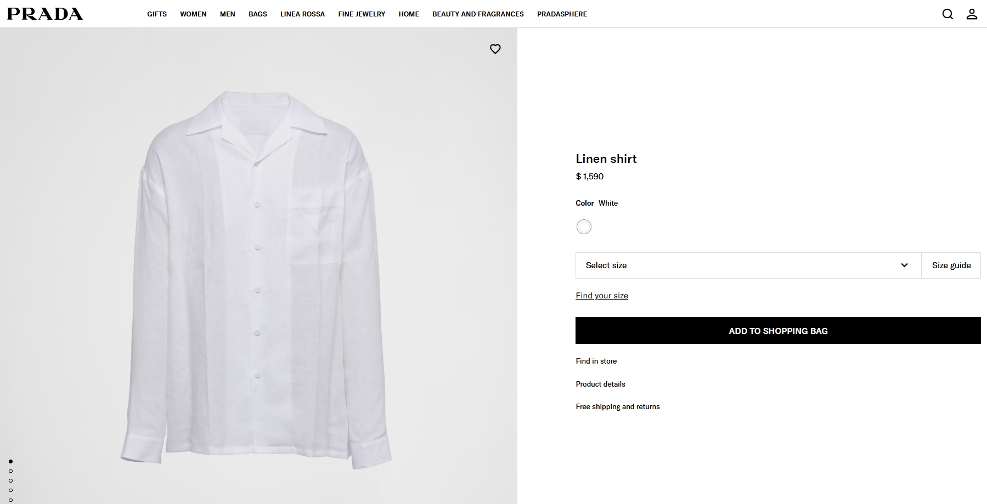This screenshot has height=504, width=987.
Task: Open the Size guide
Action: tap(951, 265)
